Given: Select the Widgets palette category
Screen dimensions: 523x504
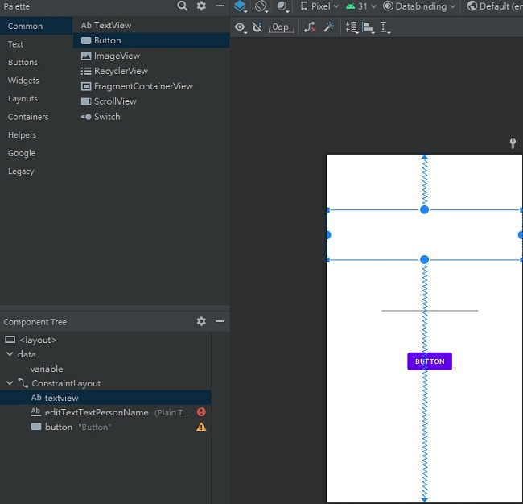Looking at the screenshot, I should [x=23, y=81].
